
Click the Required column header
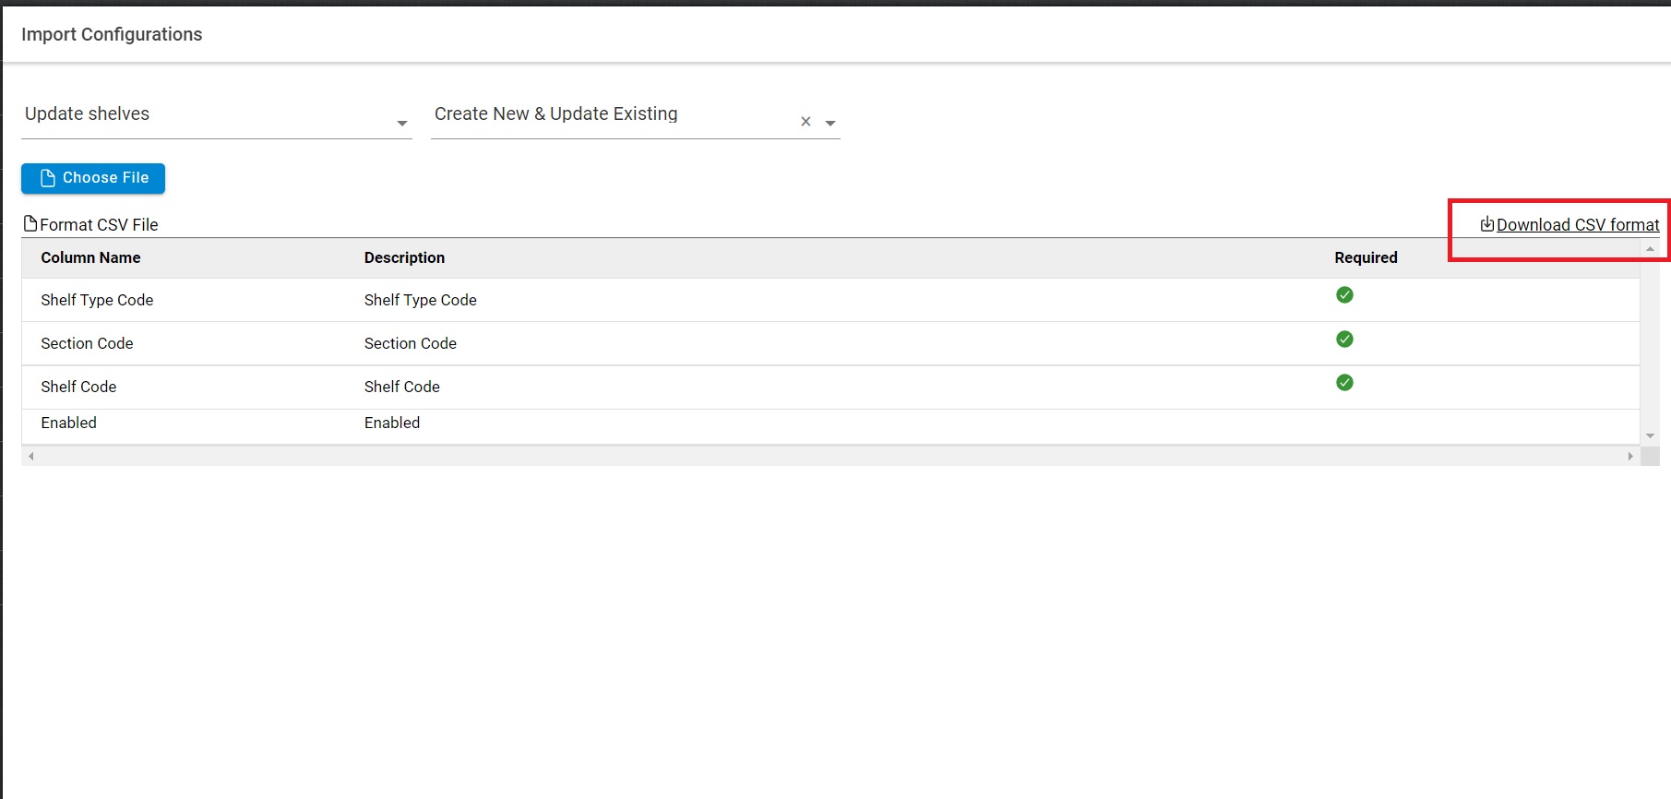pos(1366,258)
